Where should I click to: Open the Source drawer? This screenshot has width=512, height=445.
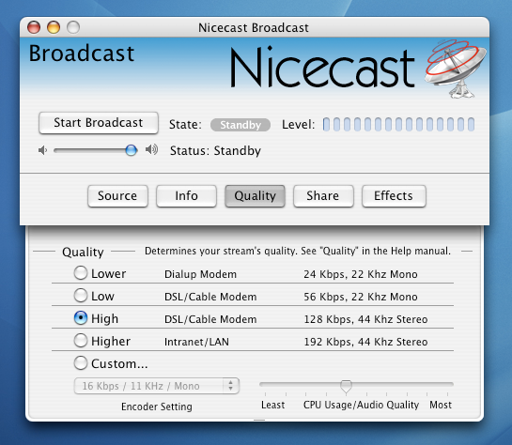(117, 196)
